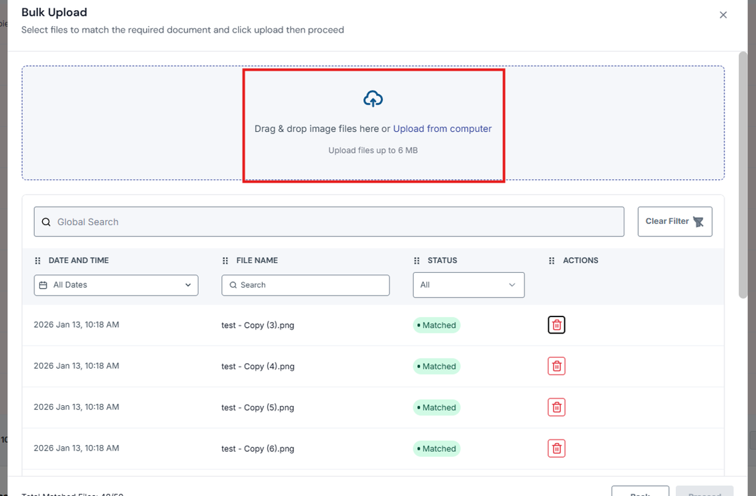Viewport: 756px width, 496px height.
Task: Click the DATE AND TIME column header
Action: 79,260
